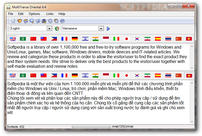Select Taiwan flag in source flag row
Image resolution: width=202 pixels, height=136 pixels.
[44, 39]
